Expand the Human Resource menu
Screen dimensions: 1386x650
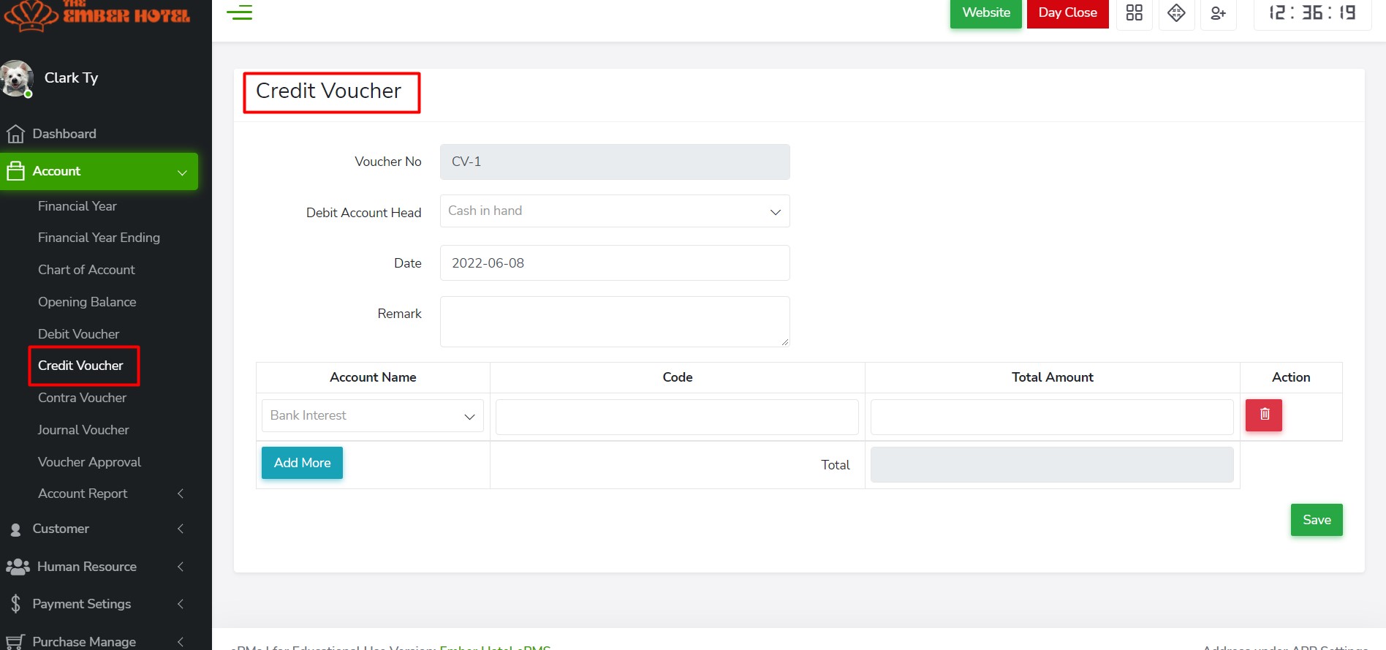pyautogui.click(x=86, y=567)
